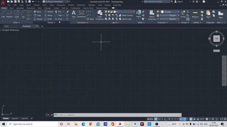Click the object color wheel icon
This screenshot has height=127, width=227.
[158, 12]
